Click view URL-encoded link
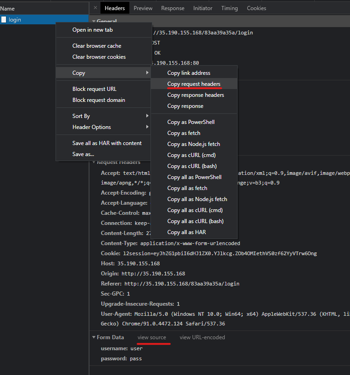 [202, 337]
